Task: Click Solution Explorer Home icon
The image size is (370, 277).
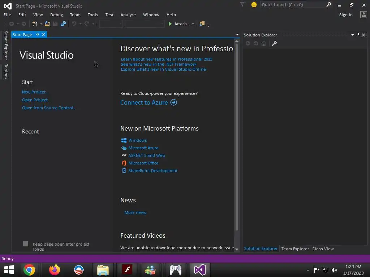Action: (x=264, y=43)
